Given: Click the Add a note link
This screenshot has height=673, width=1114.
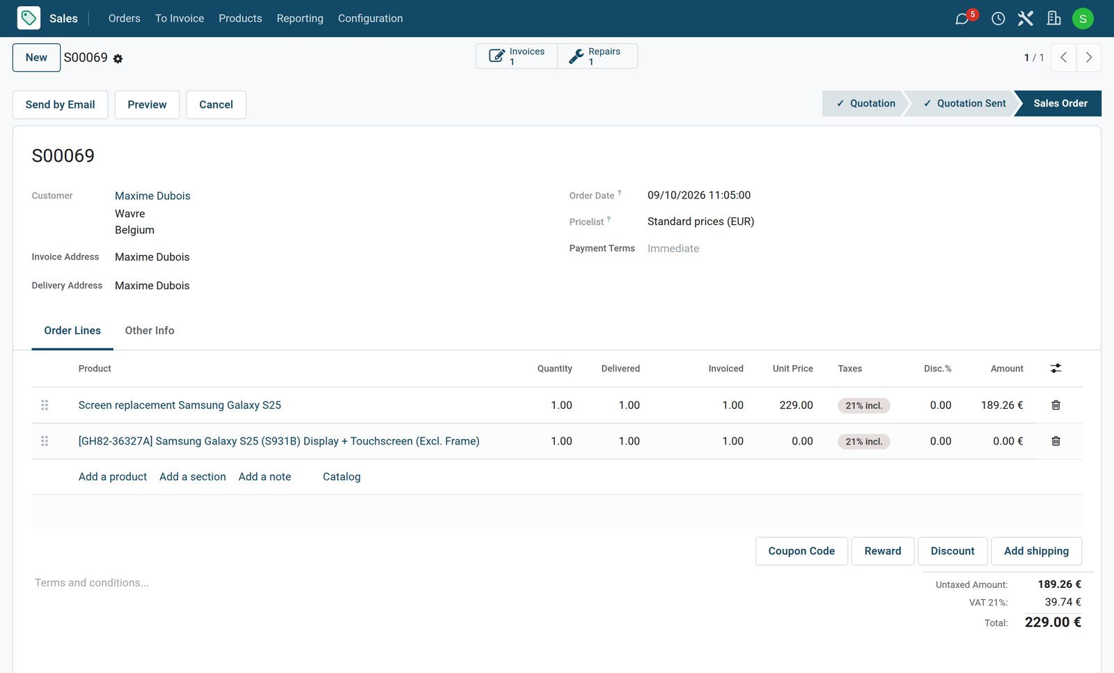Looking at the screenshot, I should [265, 477].
